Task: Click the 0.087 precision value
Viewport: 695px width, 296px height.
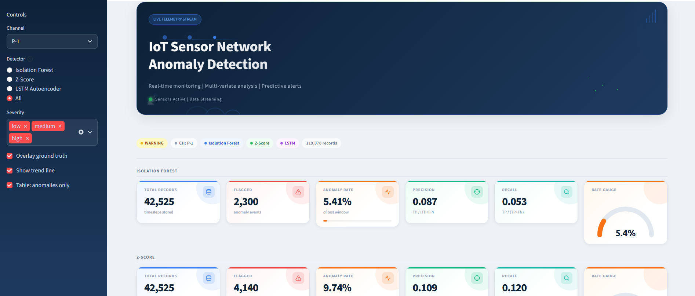Action: tap(425, 202)
